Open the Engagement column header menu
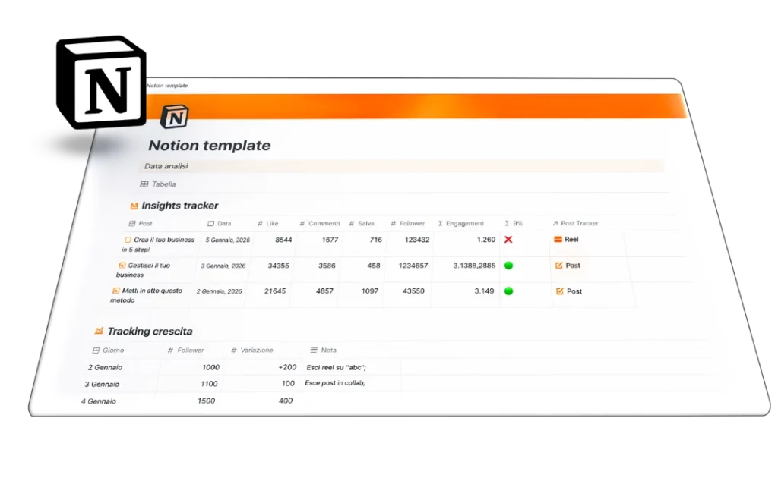778x503 pixels. coord(463,224)
